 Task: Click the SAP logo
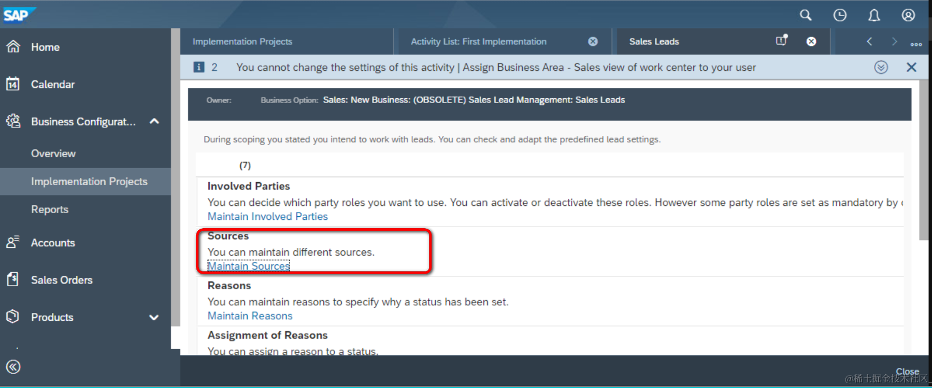(x=19, y=15)
